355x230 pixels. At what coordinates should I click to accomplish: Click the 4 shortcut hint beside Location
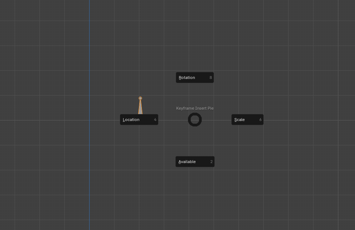click(x=155, y=120)
